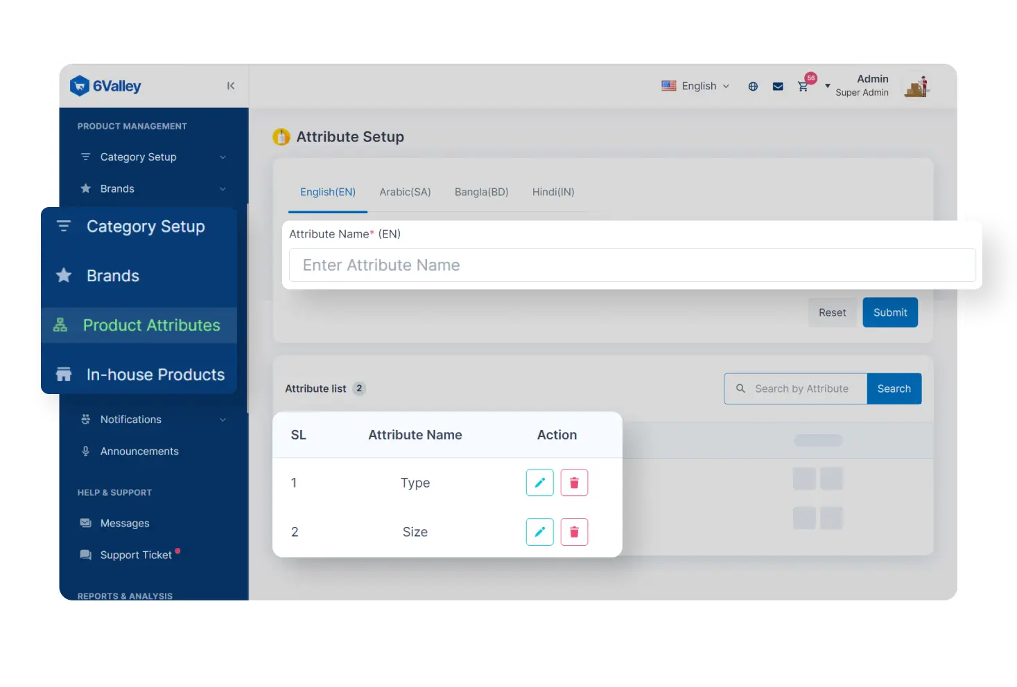Open Support Ticket in the sidebar
1017x687 pixels.
click(136, 555)
